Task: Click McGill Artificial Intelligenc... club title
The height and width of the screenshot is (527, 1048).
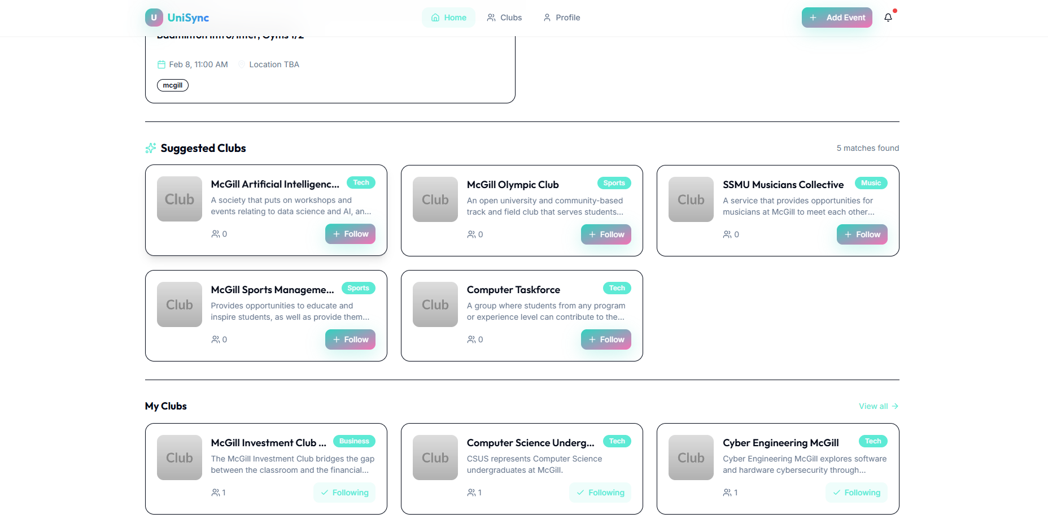Action: click(275, 184)
